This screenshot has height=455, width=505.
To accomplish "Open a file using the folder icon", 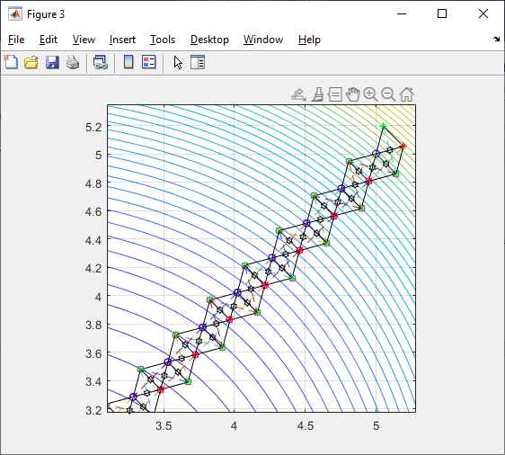I will 31,62.
